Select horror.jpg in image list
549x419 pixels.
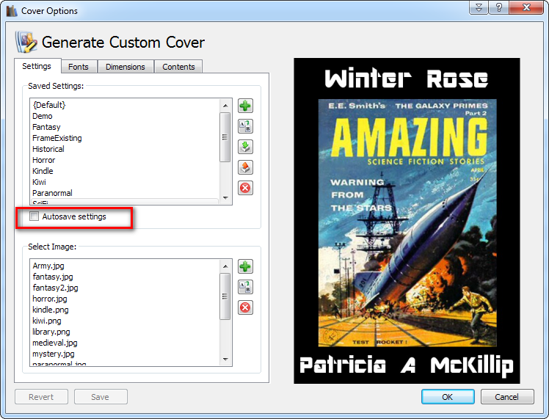pos(125,299)
